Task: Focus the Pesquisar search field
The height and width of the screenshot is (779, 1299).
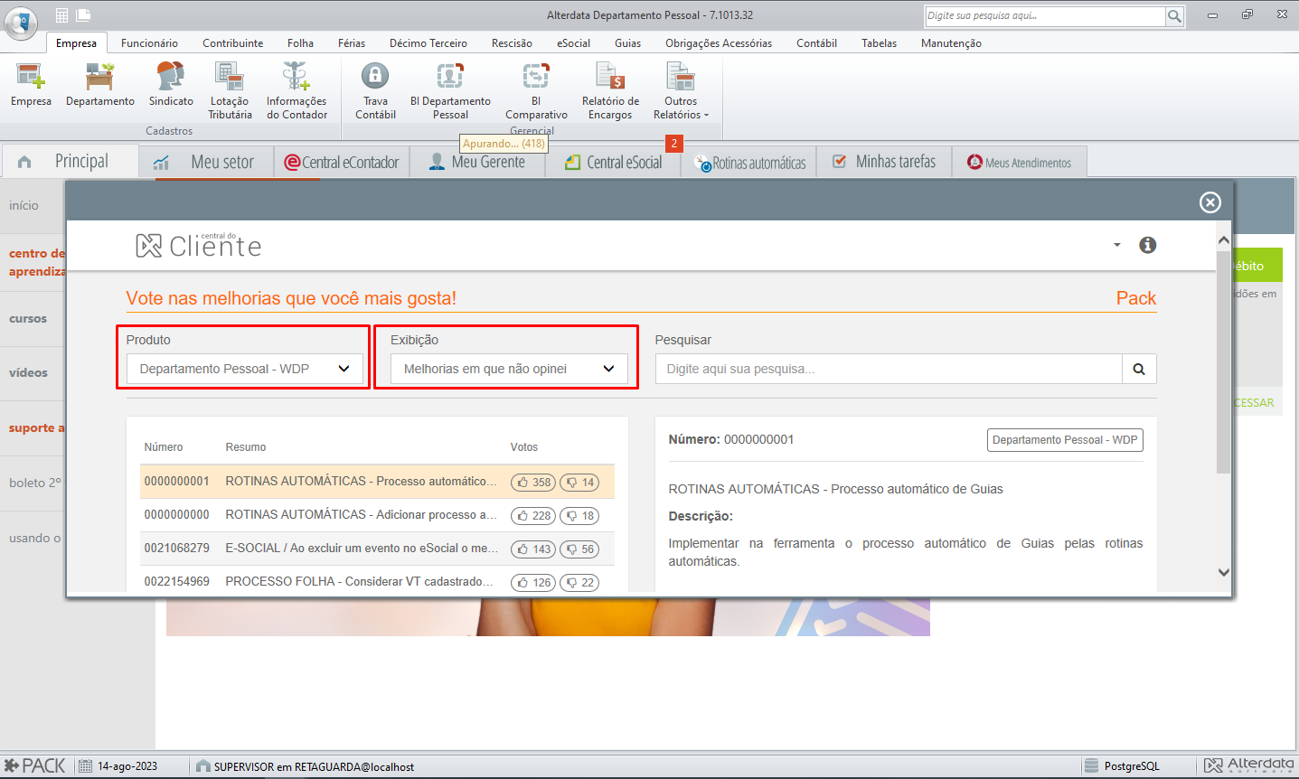Action: tap(889, 369)
